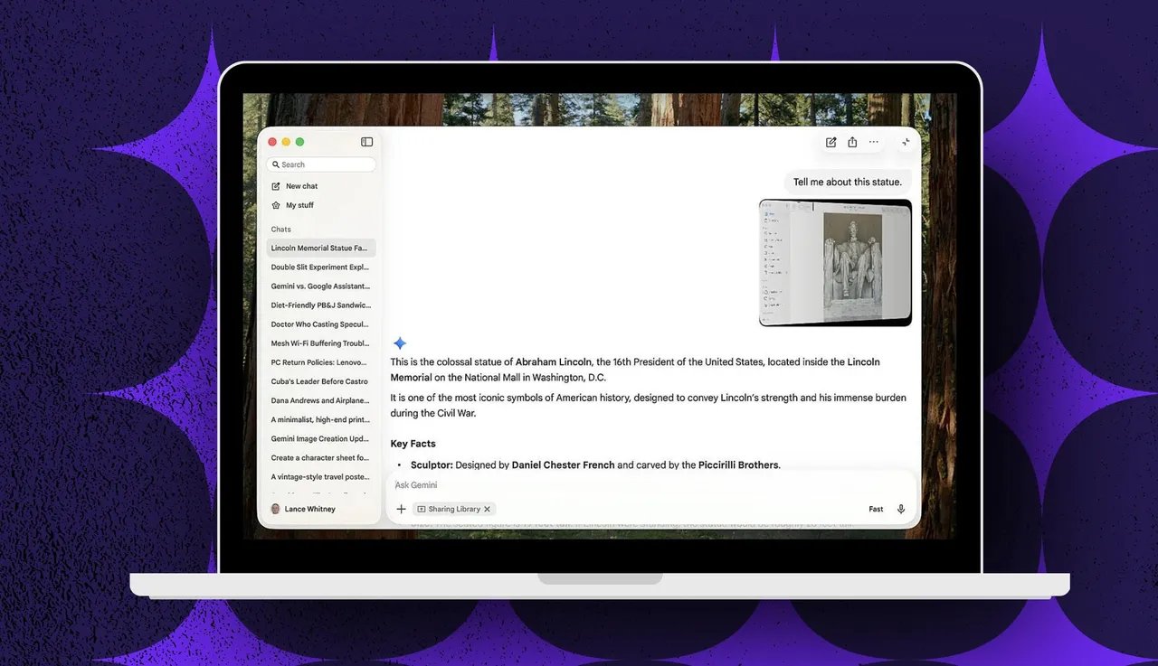Click the Search field in sidebar
1158x666 pixels.
point(322,164)
